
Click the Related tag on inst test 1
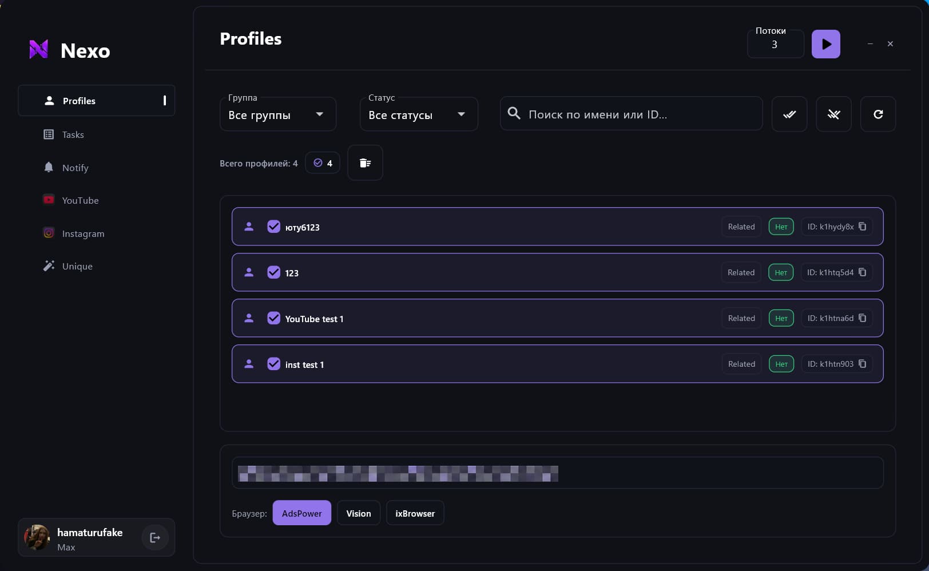coord(741,364)
